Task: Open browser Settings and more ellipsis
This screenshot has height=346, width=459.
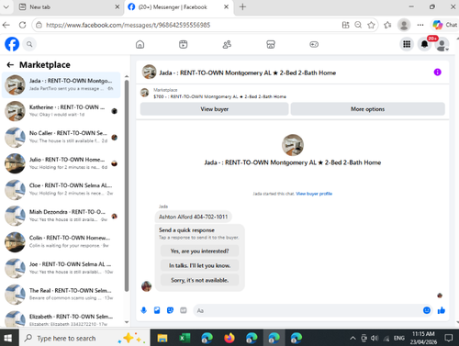Action: 420,25
